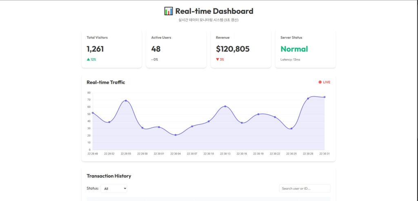This screenshot has width=418, height=201.
Task: Click the Latency: 13ms text
Action: tap(290, 60)
